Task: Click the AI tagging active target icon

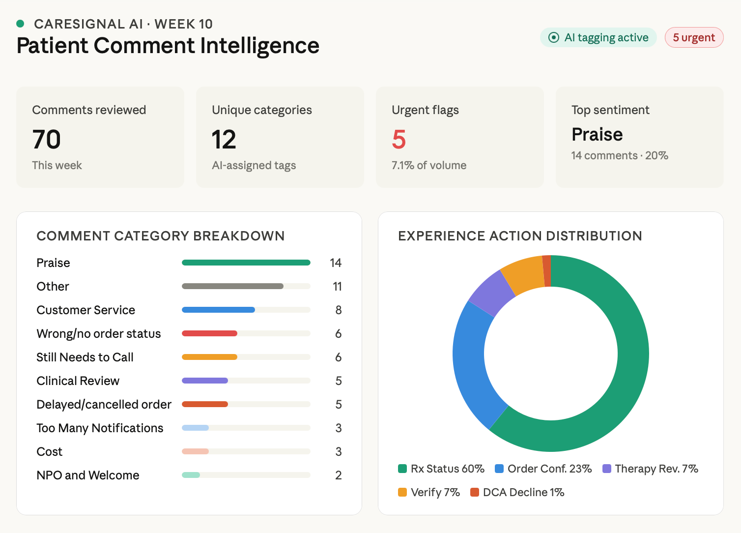Action: pyautogui.click(x=553, y=38)
